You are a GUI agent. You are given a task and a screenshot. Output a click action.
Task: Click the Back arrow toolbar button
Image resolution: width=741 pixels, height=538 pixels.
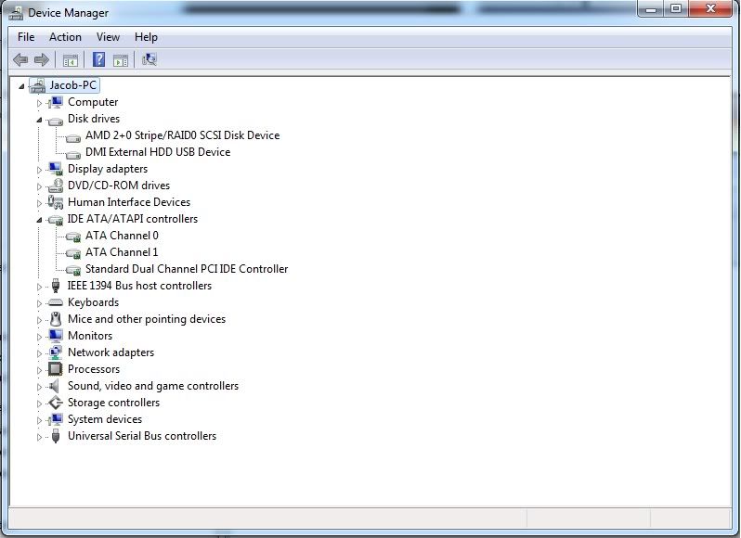tap(20, 60)
